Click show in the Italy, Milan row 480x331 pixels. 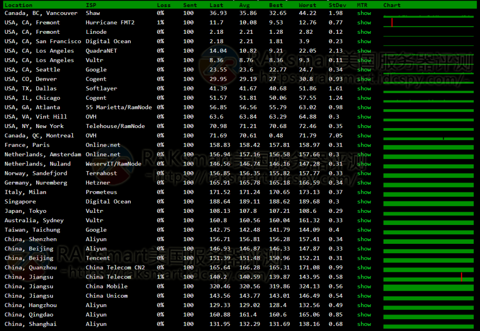tap(364, 192)
